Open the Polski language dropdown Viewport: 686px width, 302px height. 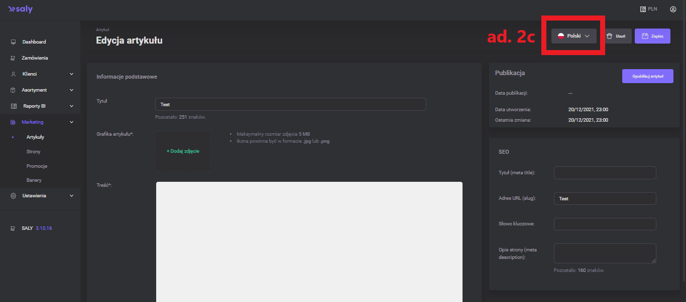pos(574,36)
